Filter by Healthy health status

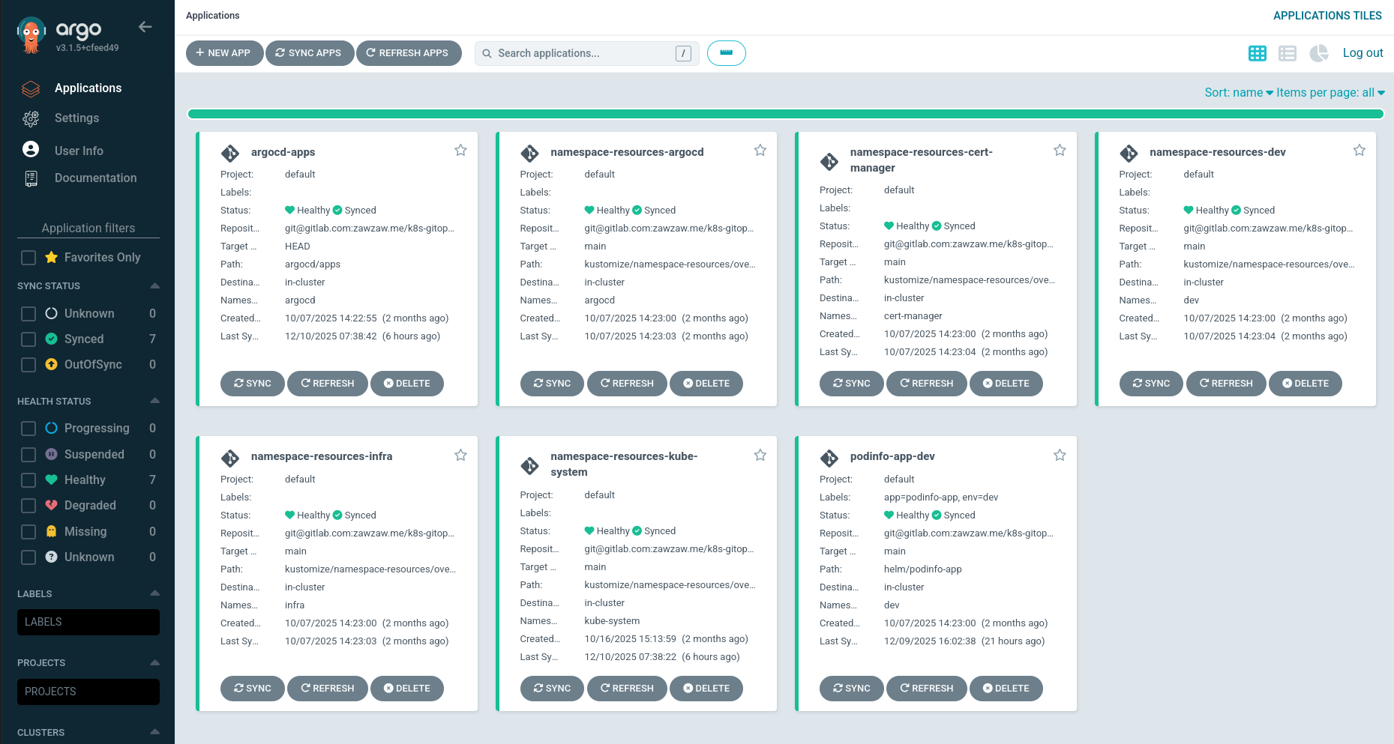[28, 480]
